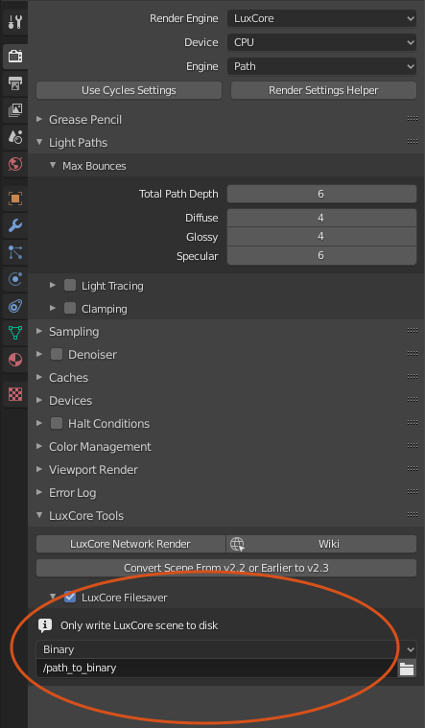Open the View Layer properties tab
Viewport: 425px width, 728px height.
(x=14, y=110)
